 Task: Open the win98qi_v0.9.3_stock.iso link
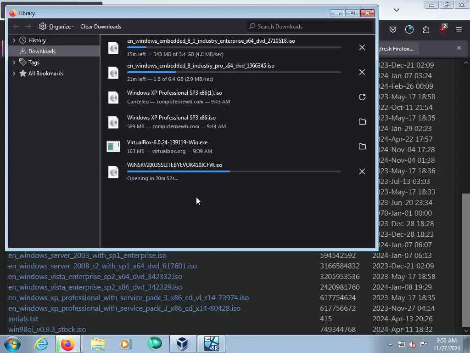tap(47, 329)
